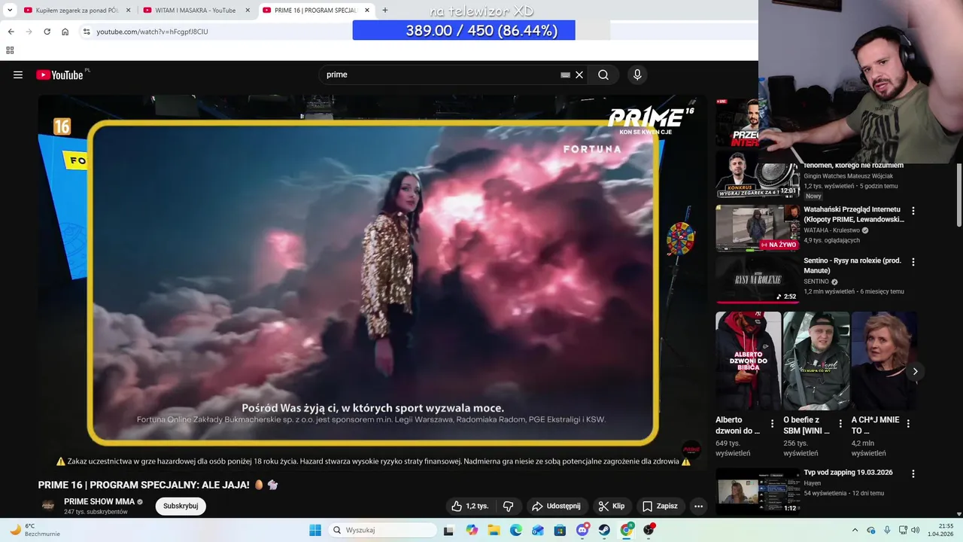Open Sentino - Rysy na rolexie title
The height and width of the screenshot is (542, 963).
pos(852,266)
